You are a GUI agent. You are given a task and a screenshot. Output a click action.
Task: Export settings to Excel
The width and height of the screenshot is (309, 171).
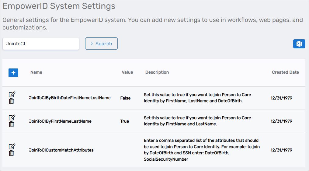click(x=299, y=44)
